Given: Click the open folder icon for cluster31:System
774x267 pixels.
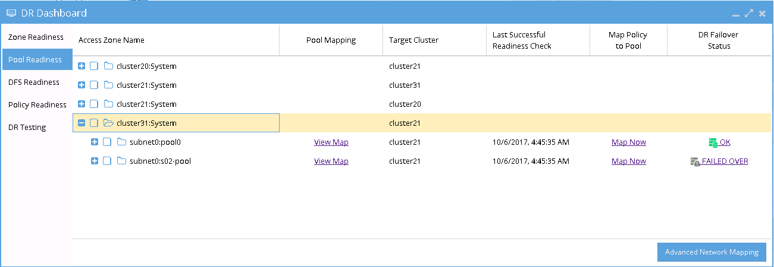Looking at the screenshot, I should [108, 123].
